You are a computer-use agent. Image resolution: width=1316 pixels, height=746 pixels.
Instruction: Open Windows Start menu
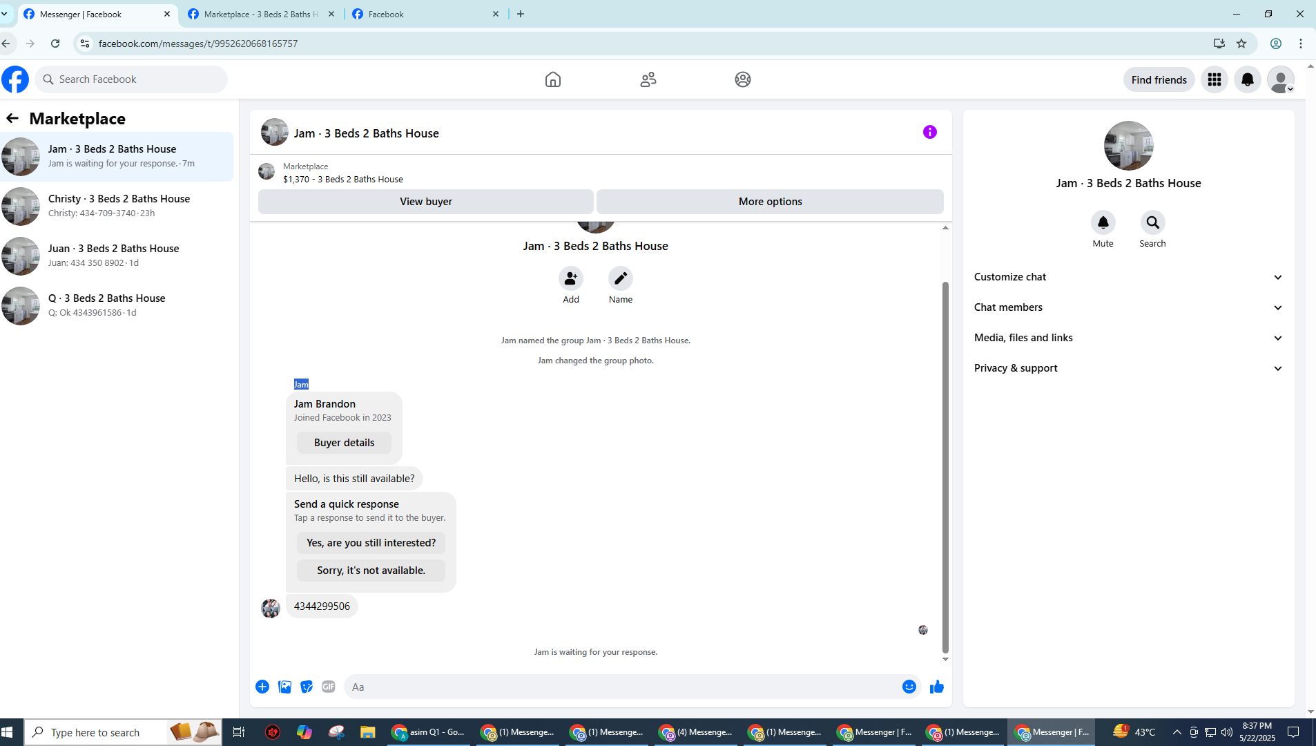pyautogui.click(x=8, y=732)
